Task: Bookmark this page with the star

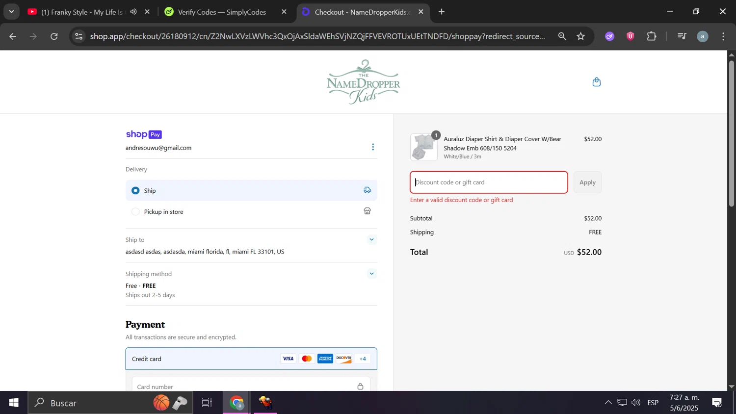Action: click(581, 36)
